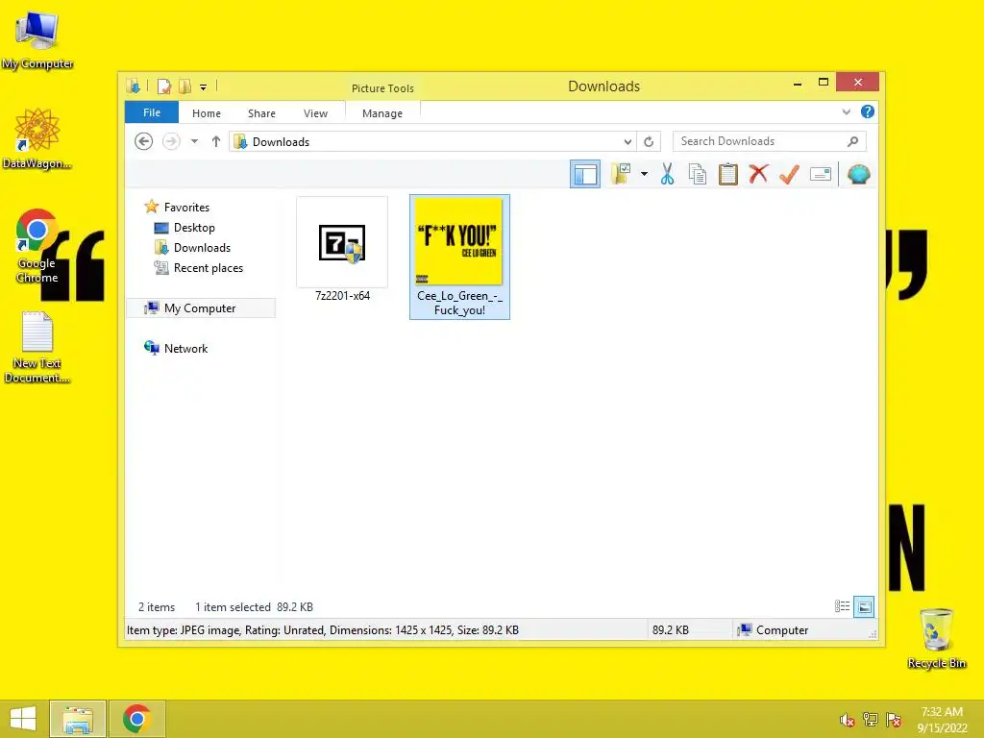
Task: Click the search magnifier icon
Action: click(852, 141)
